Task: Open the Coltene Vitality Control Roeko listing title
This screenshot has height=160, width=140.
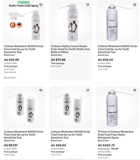Action: coord(70,49)
